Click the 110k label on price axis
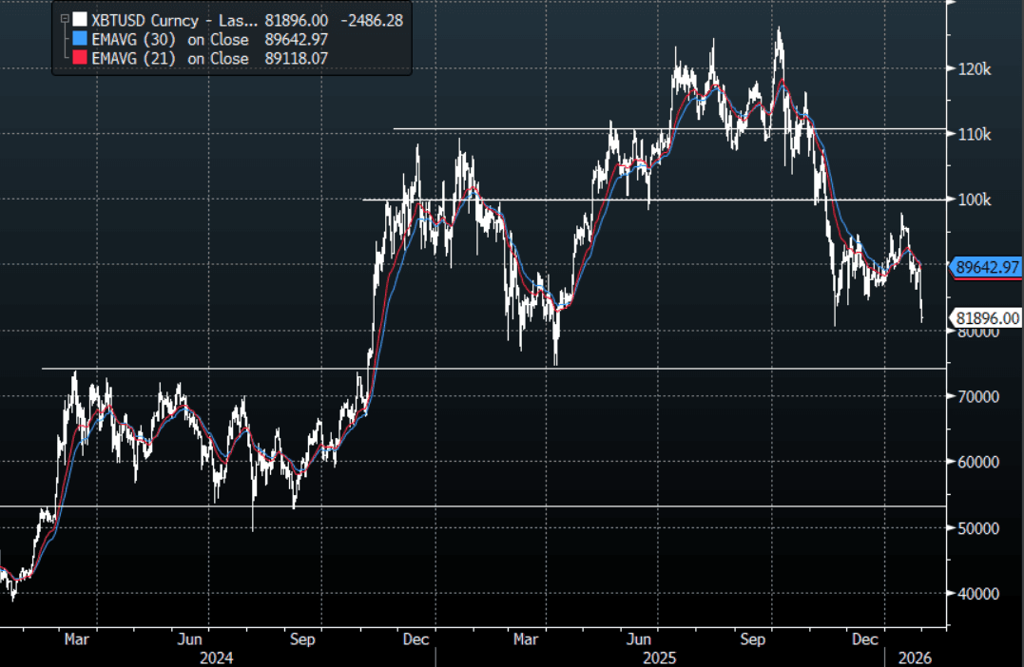 click(x=975, y=135)
